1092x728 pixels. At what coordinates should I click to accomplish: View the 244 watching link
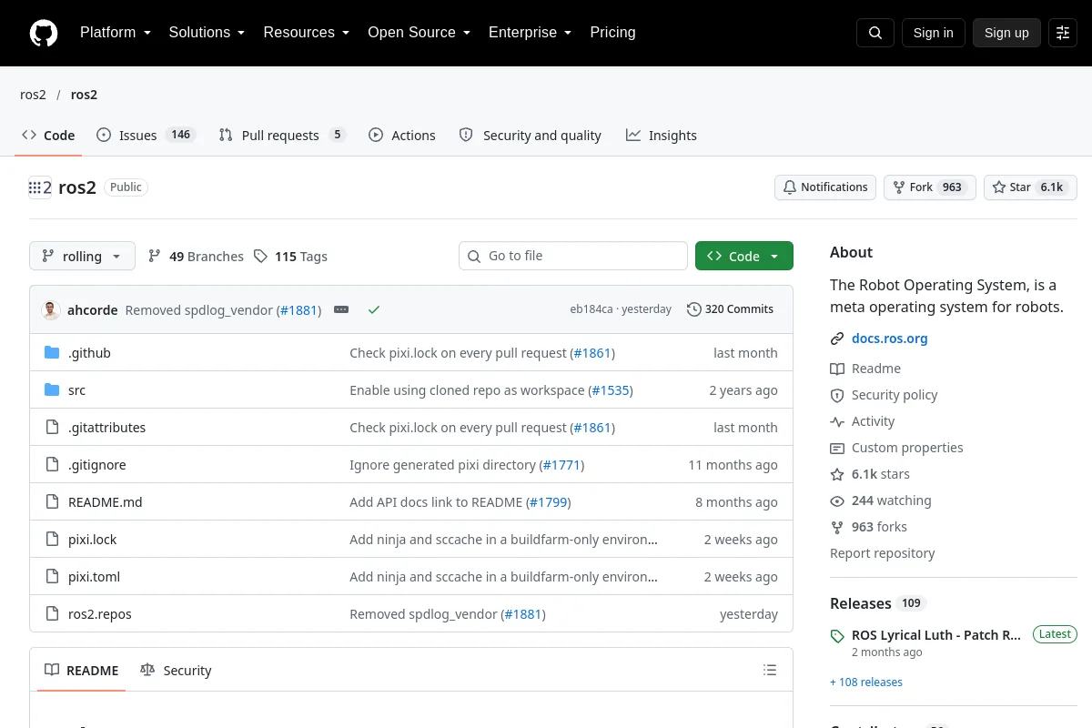point(881,500)
